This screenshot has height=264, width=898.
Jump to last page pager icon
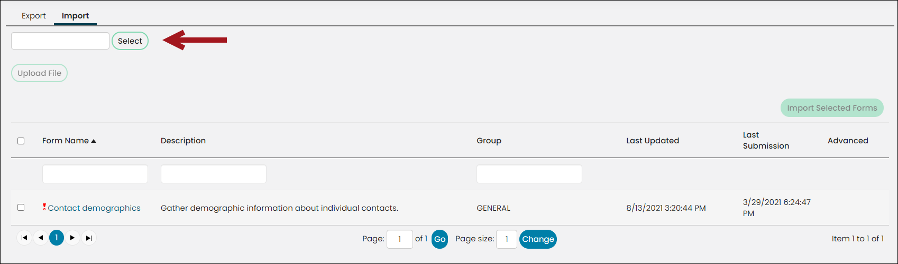(x=89, y=238)
